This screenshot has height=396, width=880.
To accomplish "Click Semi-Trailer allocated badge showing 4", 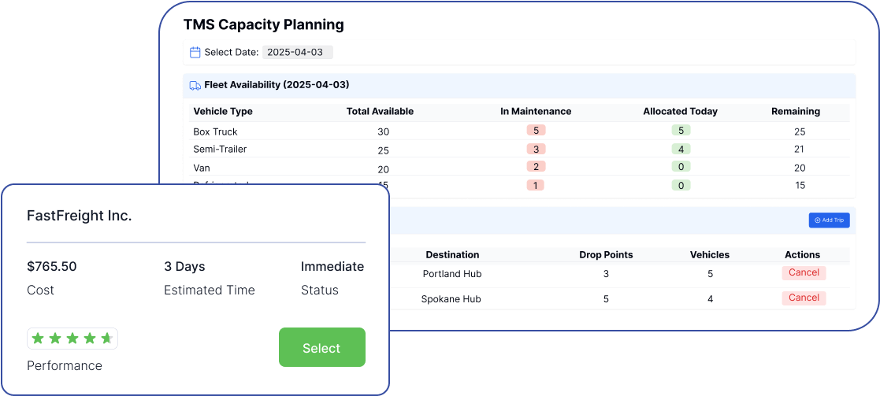I will pyautogui.click(x=681, y=150).
